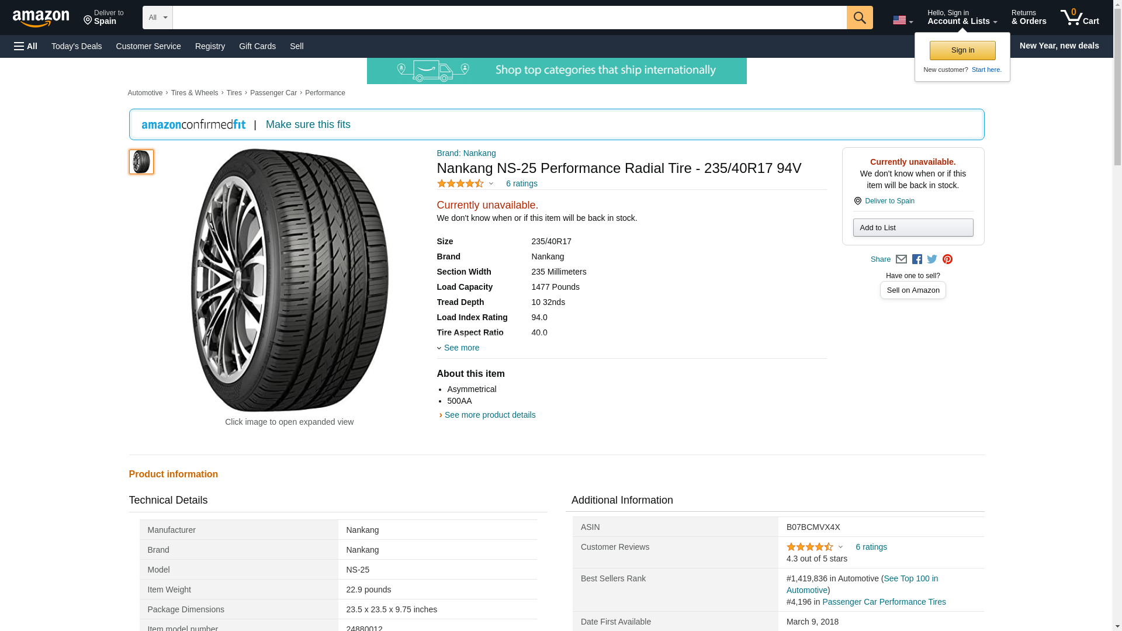1122x631 pixels.
Task: Expand See more specifications
Action: coord(460,348)
